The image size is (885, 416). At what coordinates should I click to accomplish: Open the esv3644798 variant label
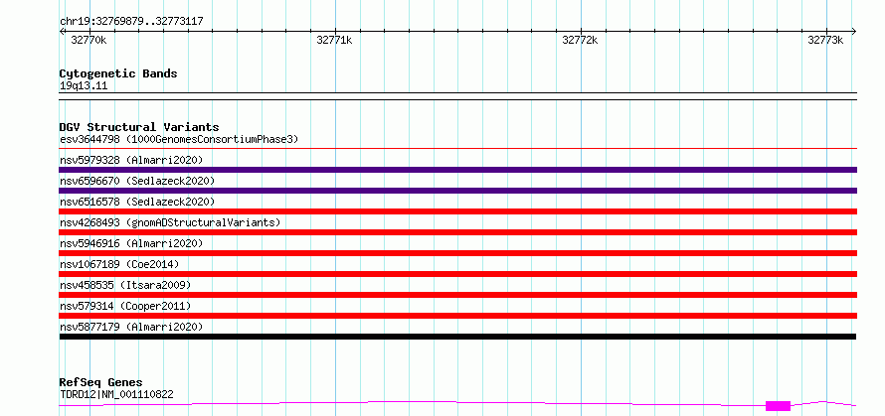179,139
